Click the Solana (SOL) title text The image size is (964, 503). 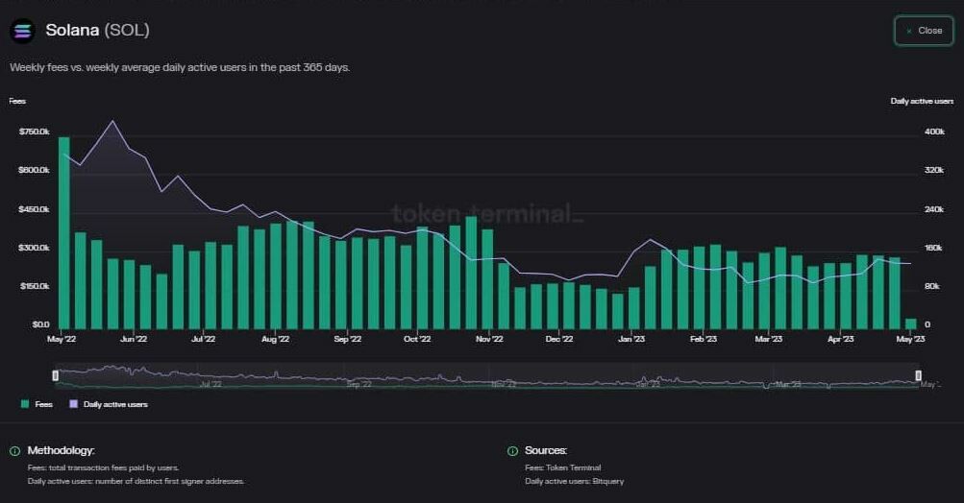point(97,31)
